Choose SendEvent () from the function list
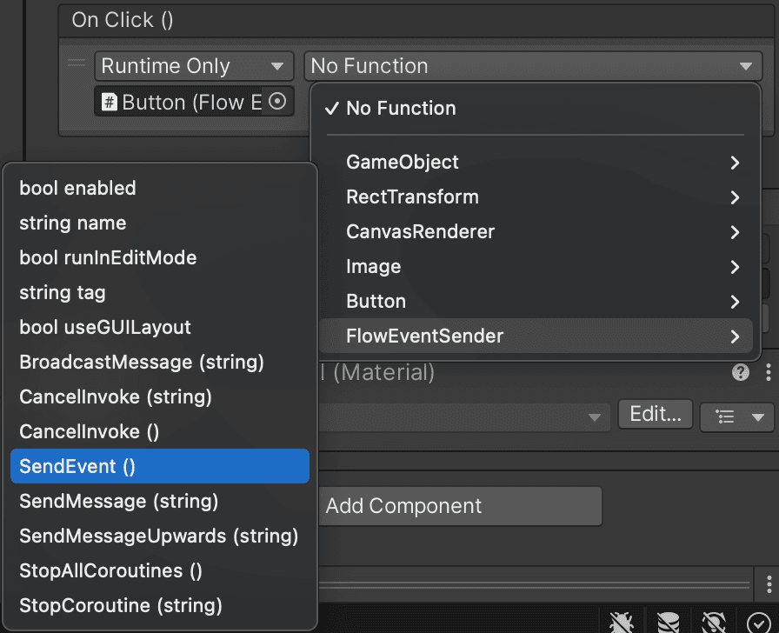Viewport: 779px width, 633px height. click(160, 467)
